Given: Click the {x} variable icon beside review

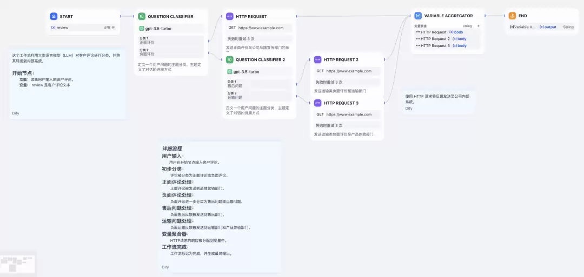Looking at the screenshot, I should [x=53, y=28].
